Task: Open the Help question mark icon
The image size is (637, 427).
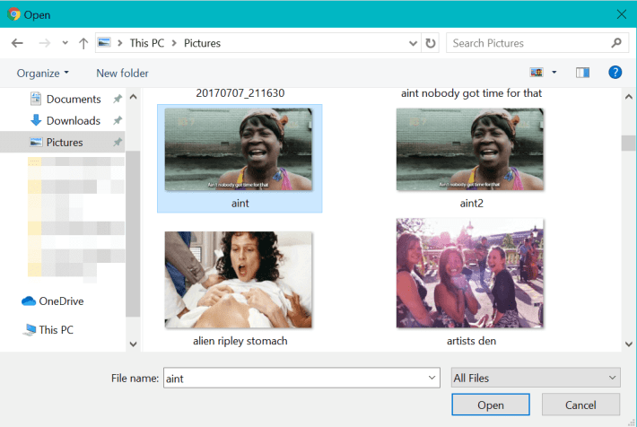Action: [x=615, y=73]
